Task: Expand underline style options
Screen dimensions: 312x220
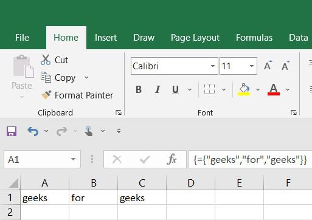Action: 190,89
